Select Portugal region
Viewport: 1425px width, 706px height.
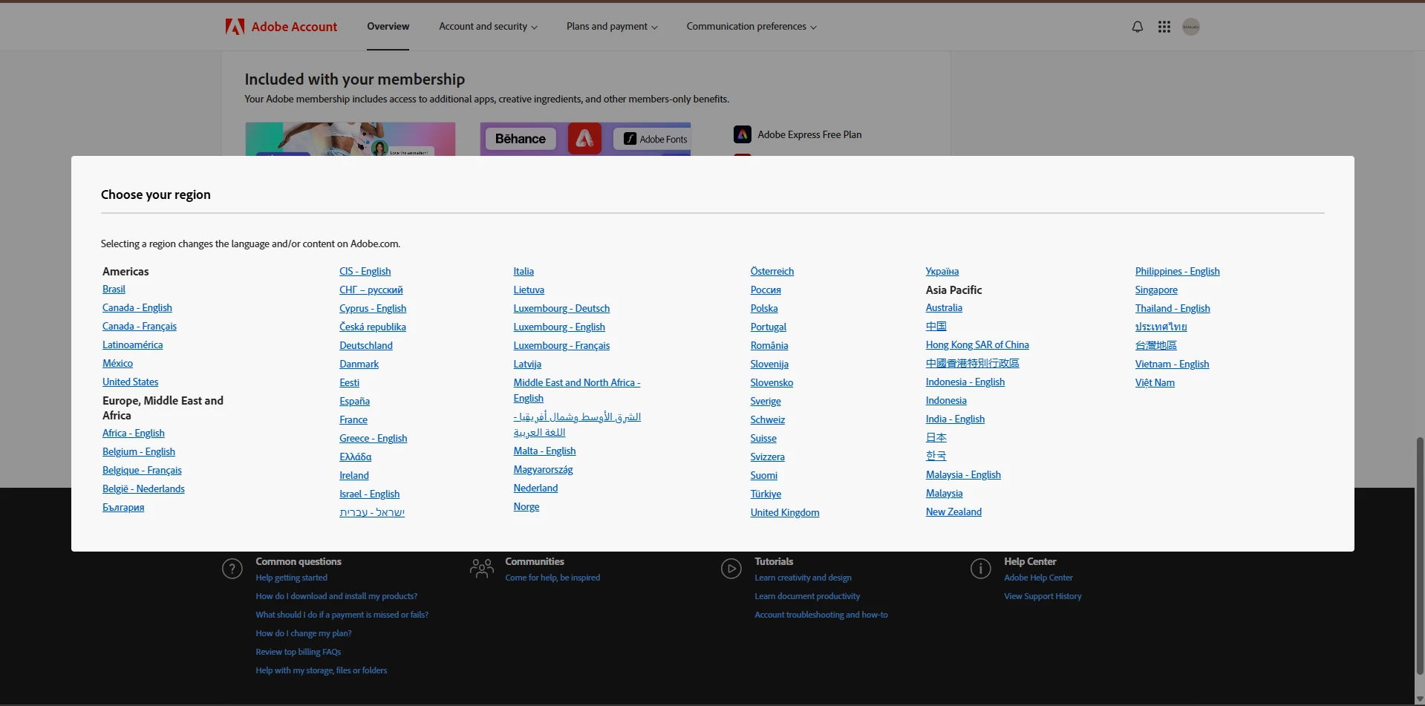point(768,327)
